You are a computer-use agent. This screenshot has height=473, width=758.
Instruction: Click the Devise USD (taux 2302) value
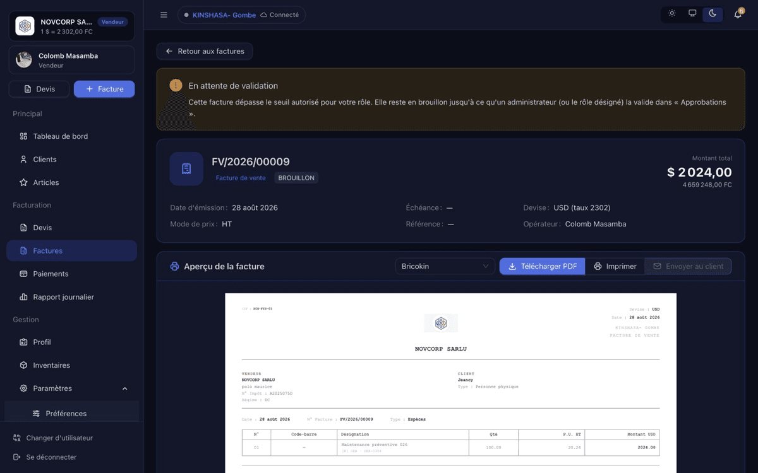coord(582,207)
